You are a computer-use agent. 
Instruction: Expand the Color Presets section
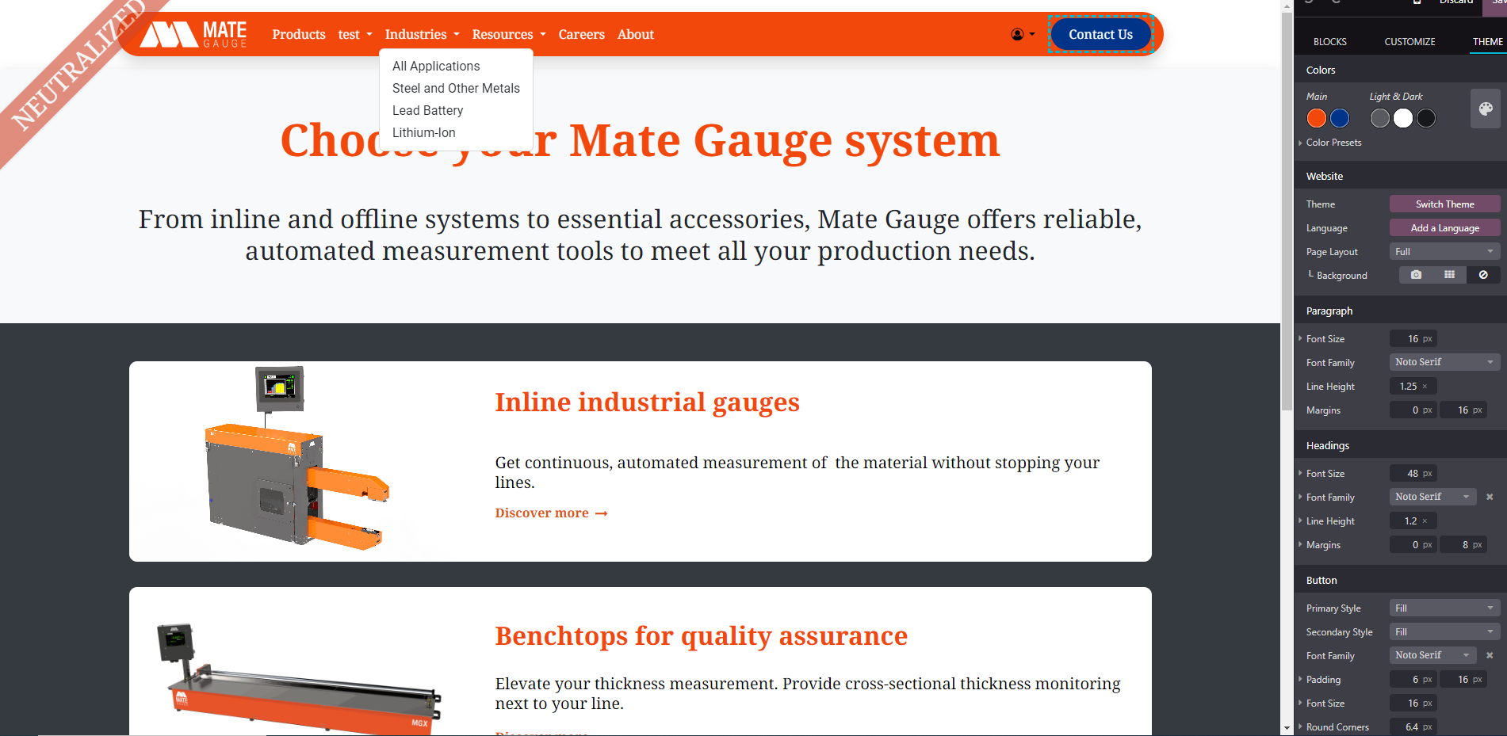(x=1333, y=143)
